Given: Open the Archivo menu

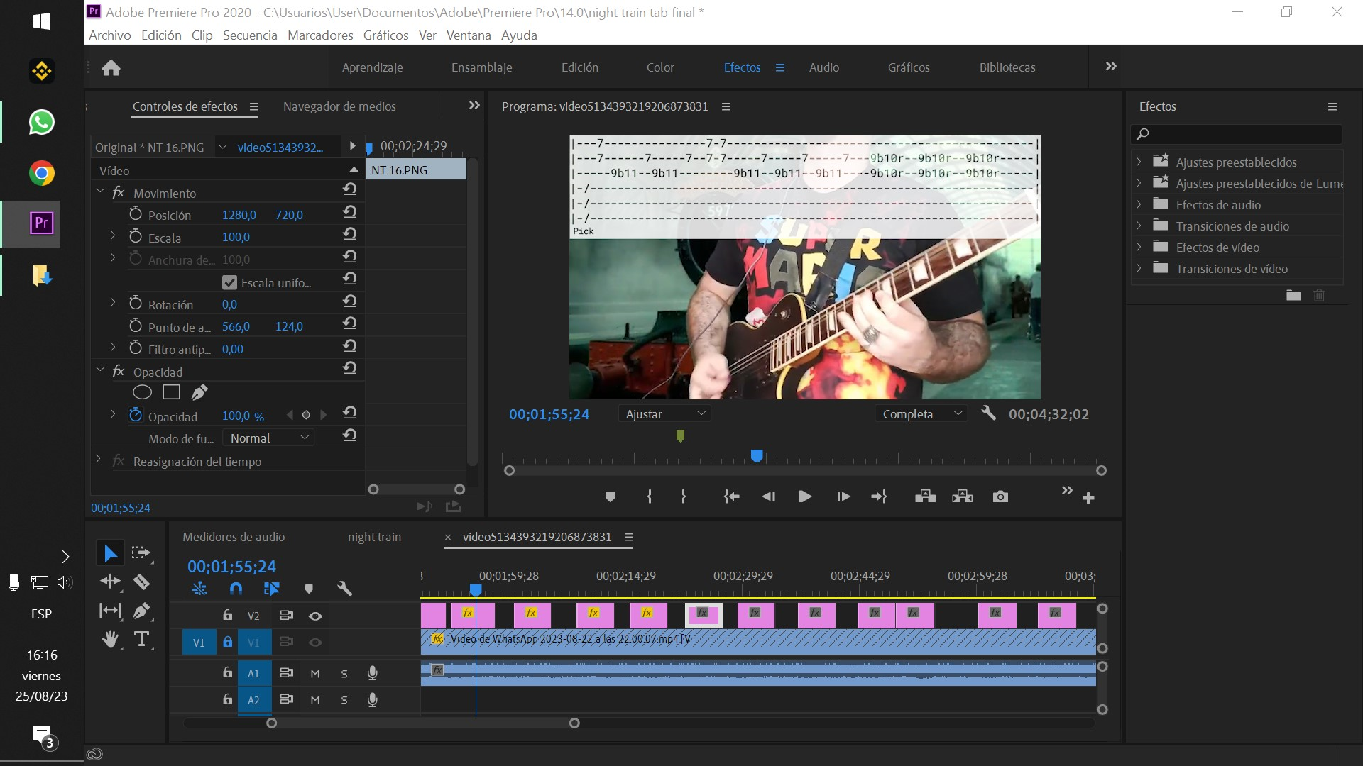Looking at the screenshot, I should (110, 35).
